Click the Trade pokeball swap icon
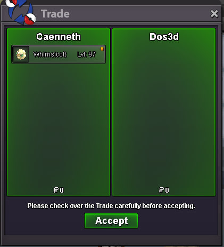 (21, 12)
